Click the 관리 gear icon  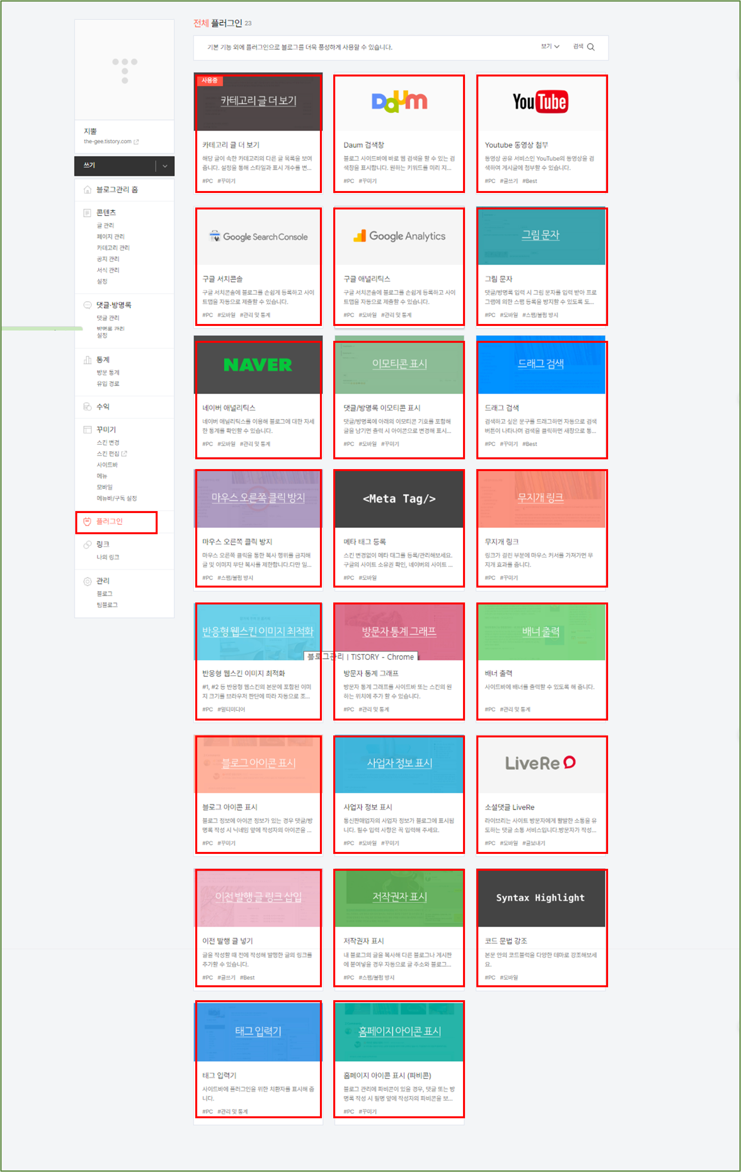pyautogui.click(x=87, y=582)
